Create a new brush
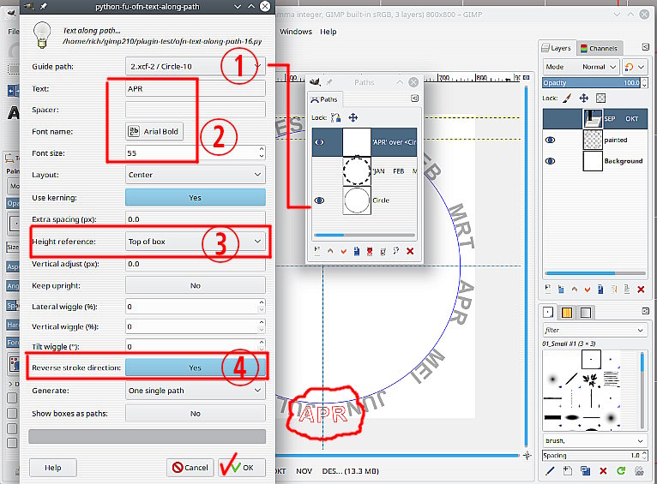Viewport: 657px width, 484px height. (x=567, y=471)
